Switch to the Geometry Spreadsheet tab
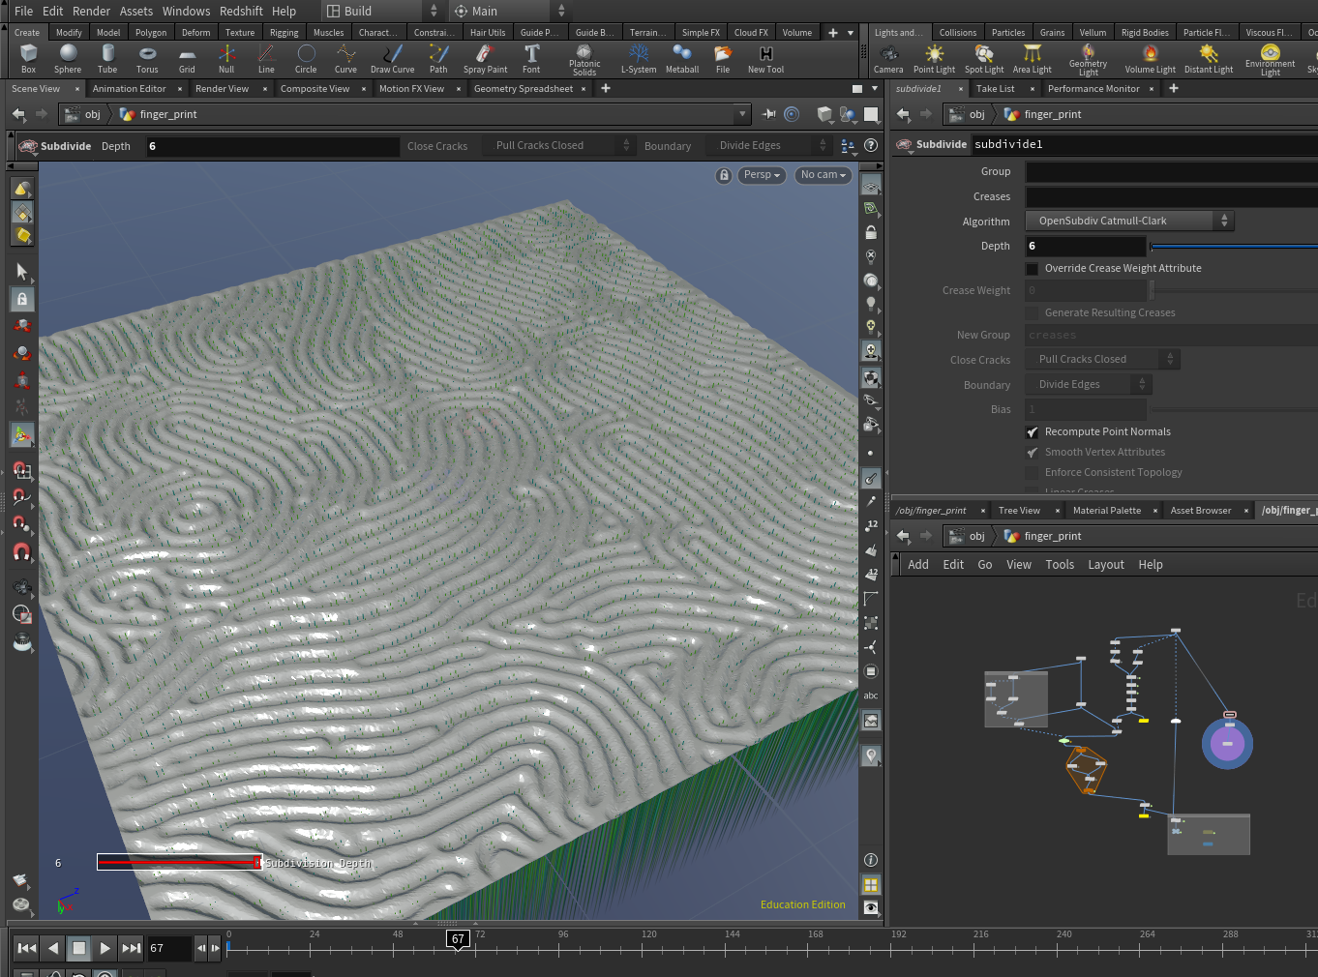Viewport: 1318px width, 977px height. pyautogui.click(x=523, y=89)
